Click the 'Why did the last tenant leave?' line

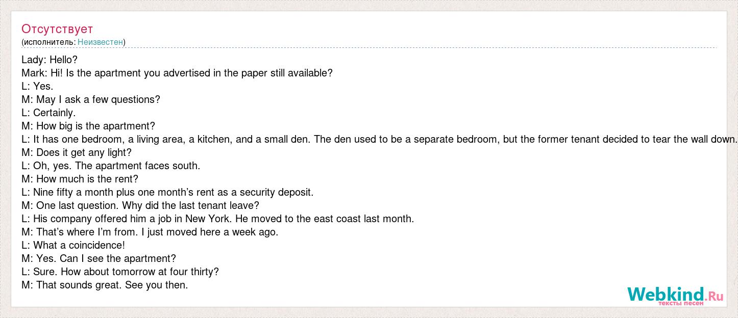(140, 205)
